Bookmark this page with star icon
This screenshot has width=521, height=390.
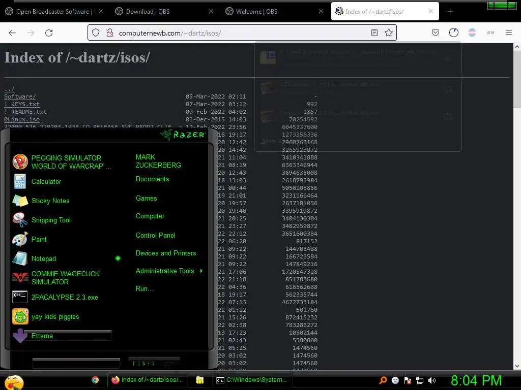click(x=388, y=32)
